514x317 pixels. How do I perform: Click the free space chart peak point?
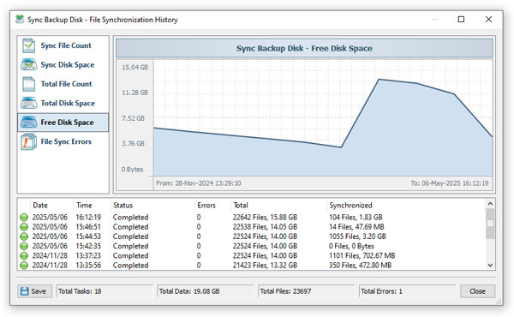[x=379, y=80]
